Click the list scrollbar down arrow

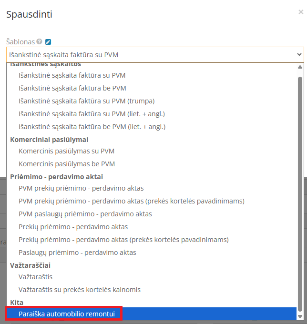pyautogui.click(x=300, y=316)
